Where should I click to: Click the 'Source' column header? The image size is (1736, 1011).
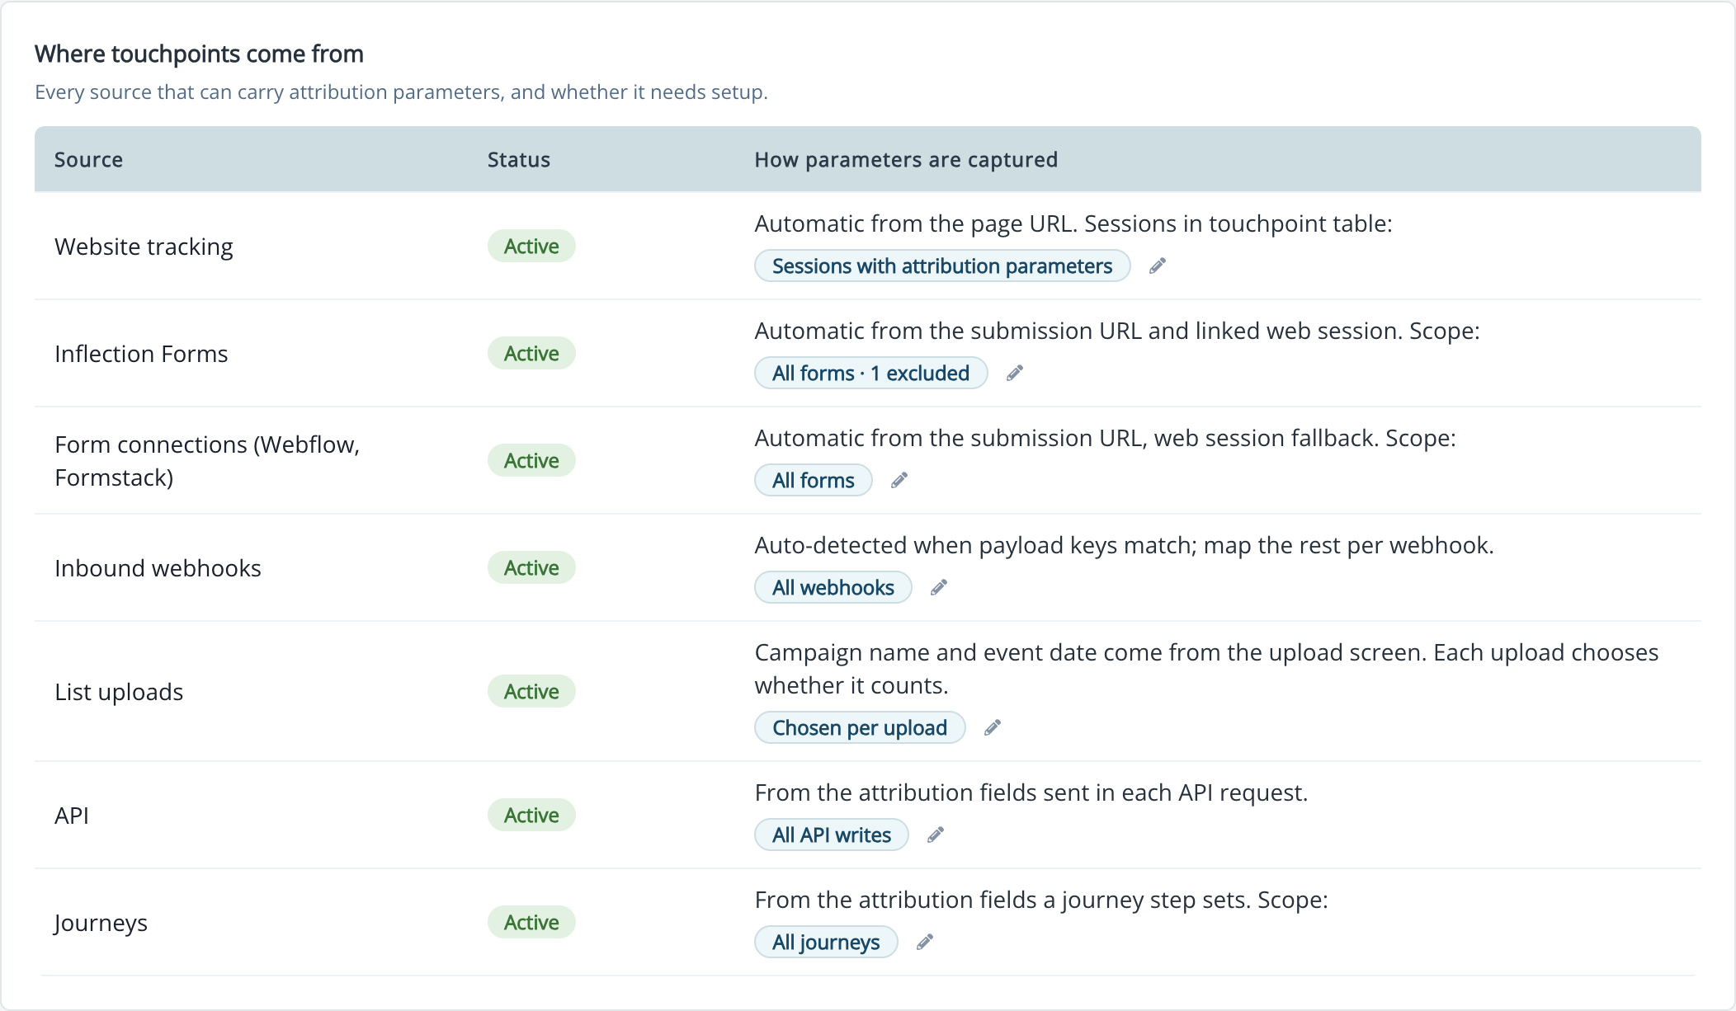pos(88,159)
